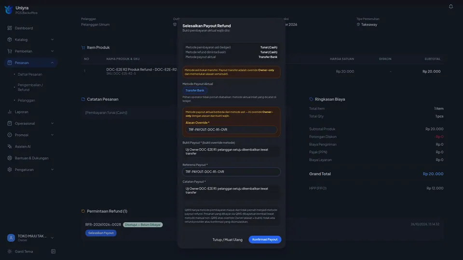The width and height of the screenshot is (463, 260).
Task: Click the Dashboard sidebar icon
Action: (x=10, y=28)
